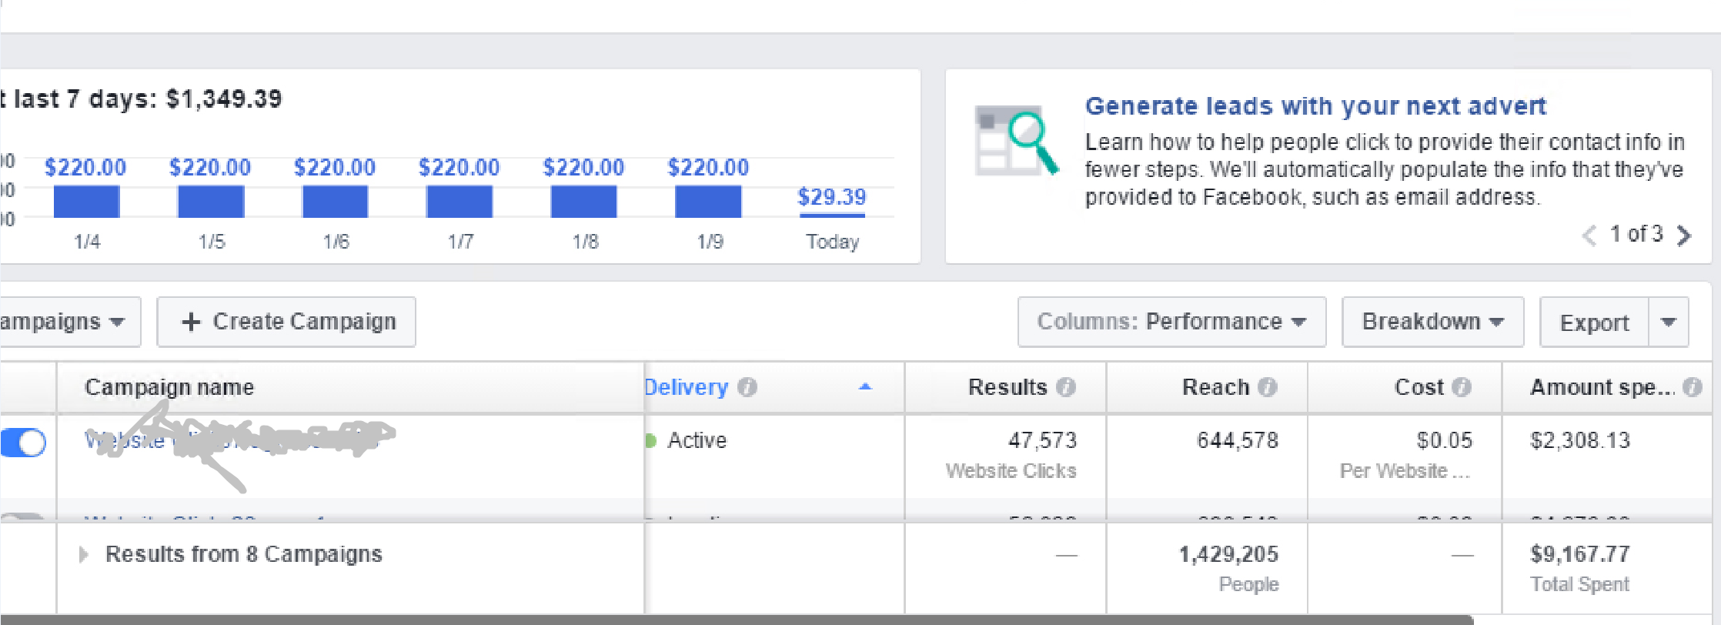This screenshot has width=1721, height=625.
Task: Click the lead generation magnifier illustration
Action: click(1016, 142)
